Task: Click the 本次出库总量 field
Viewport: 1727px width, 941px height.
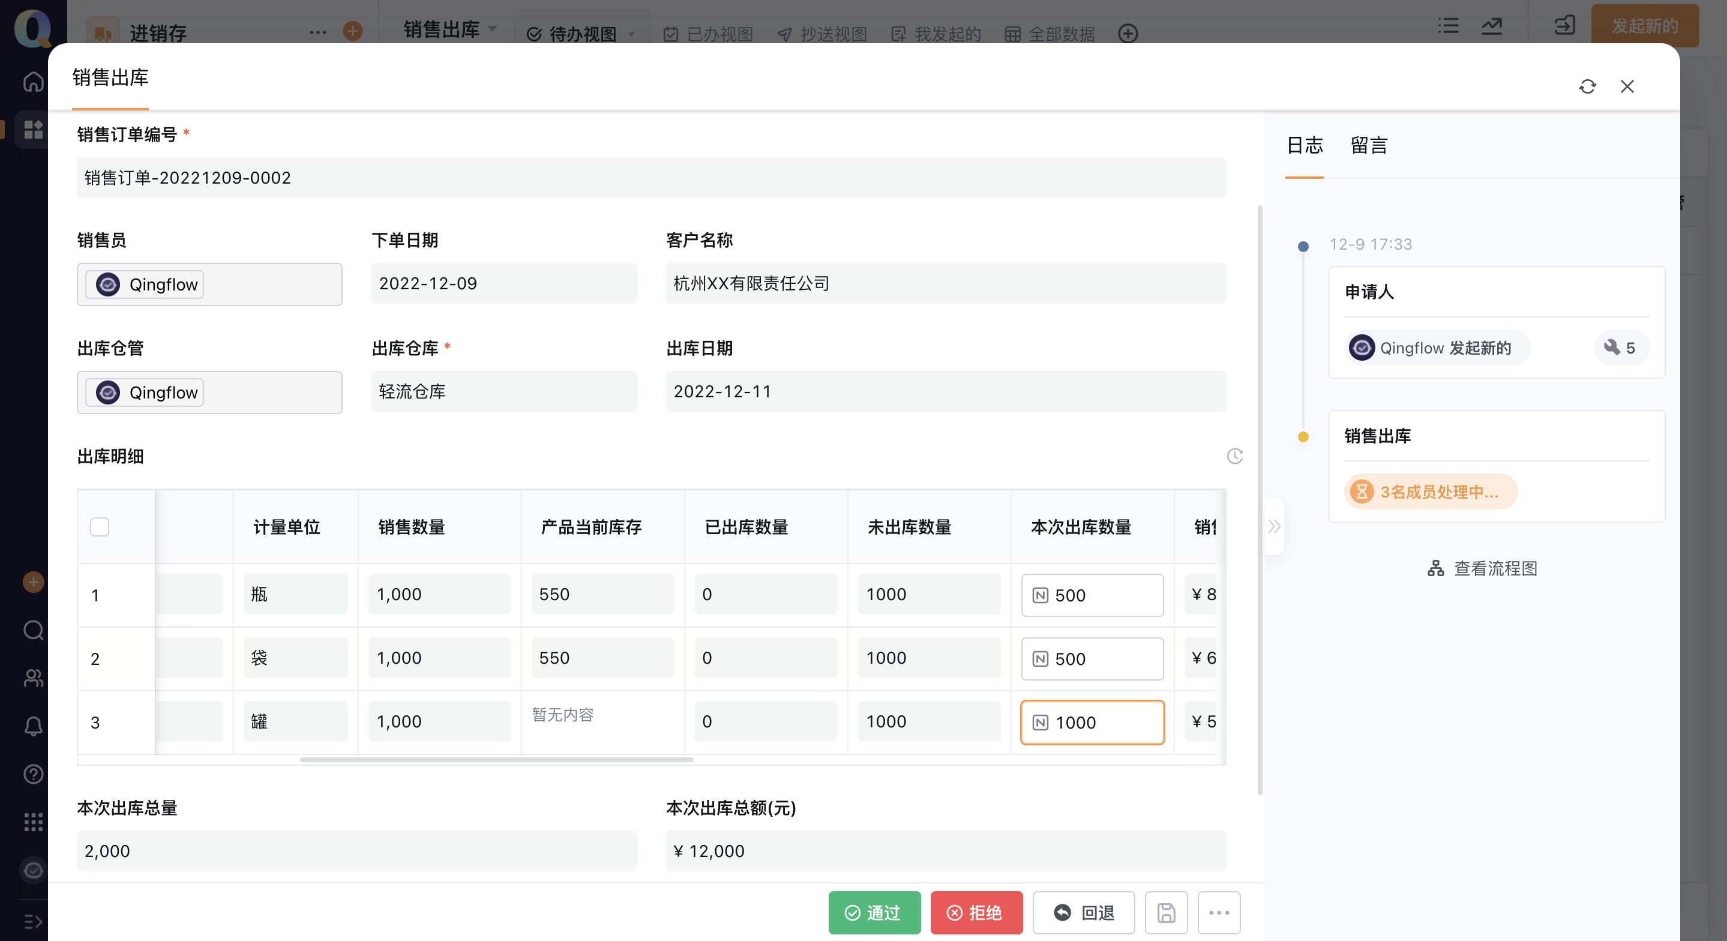Action: click(x=356, y=850)
